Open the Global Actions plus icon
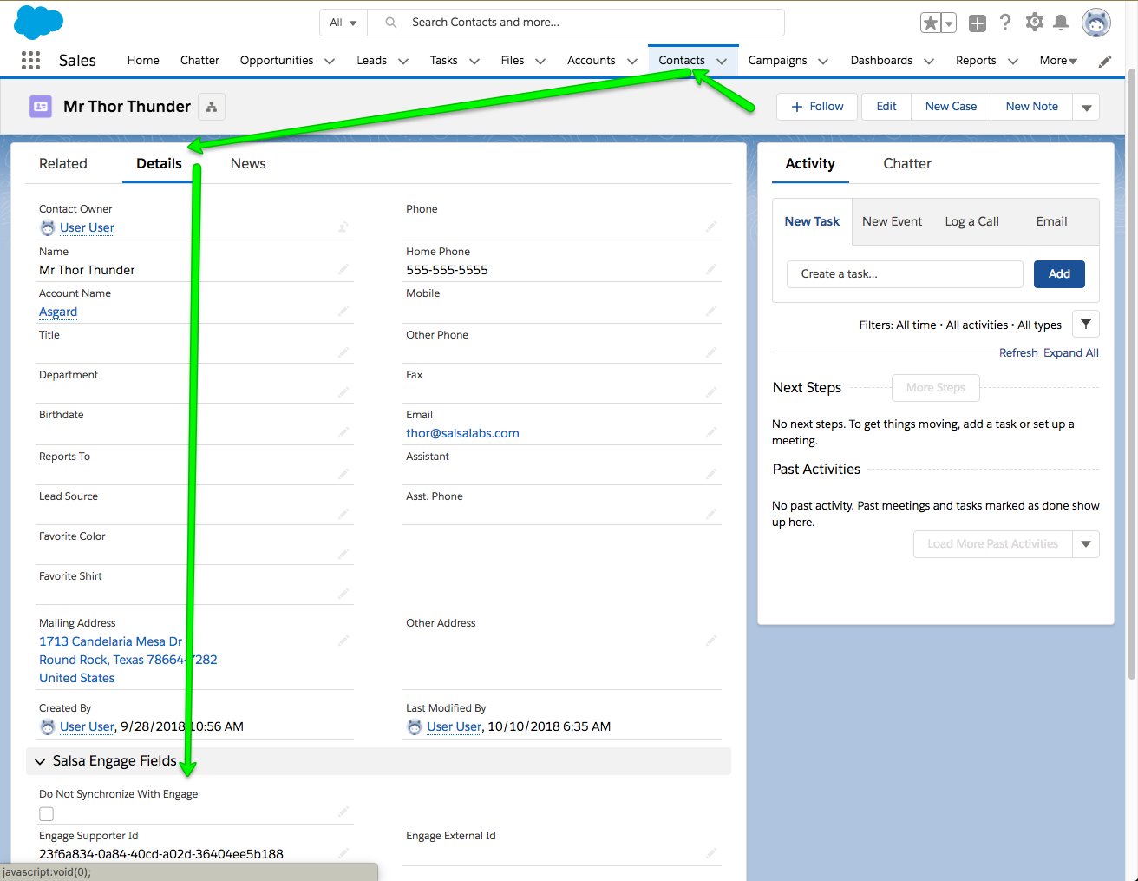This screenshot has width=1138, height=881. (x=978, y=23)
